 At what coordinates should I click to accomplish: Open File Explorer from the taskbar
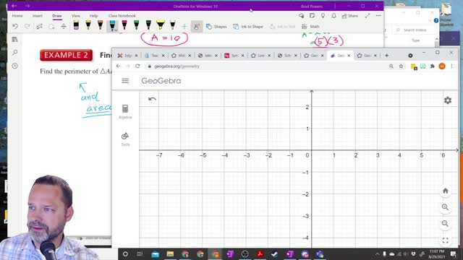[x=170, y=253]
